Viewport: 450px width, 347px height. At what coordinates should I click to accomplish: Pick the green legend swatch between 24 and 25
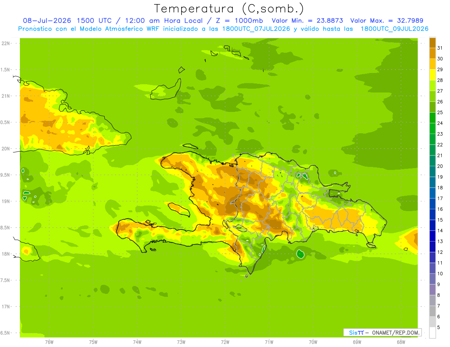[432, 118]
